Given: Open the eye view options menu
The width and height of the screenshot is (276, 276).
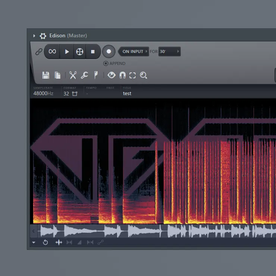Looking at the screenshot, I should click(112, 75).
